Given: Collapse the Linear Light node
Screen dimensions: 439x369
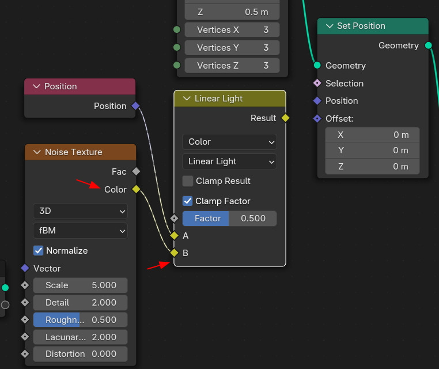Looking at the screenshot, I should tap(187, 99).
